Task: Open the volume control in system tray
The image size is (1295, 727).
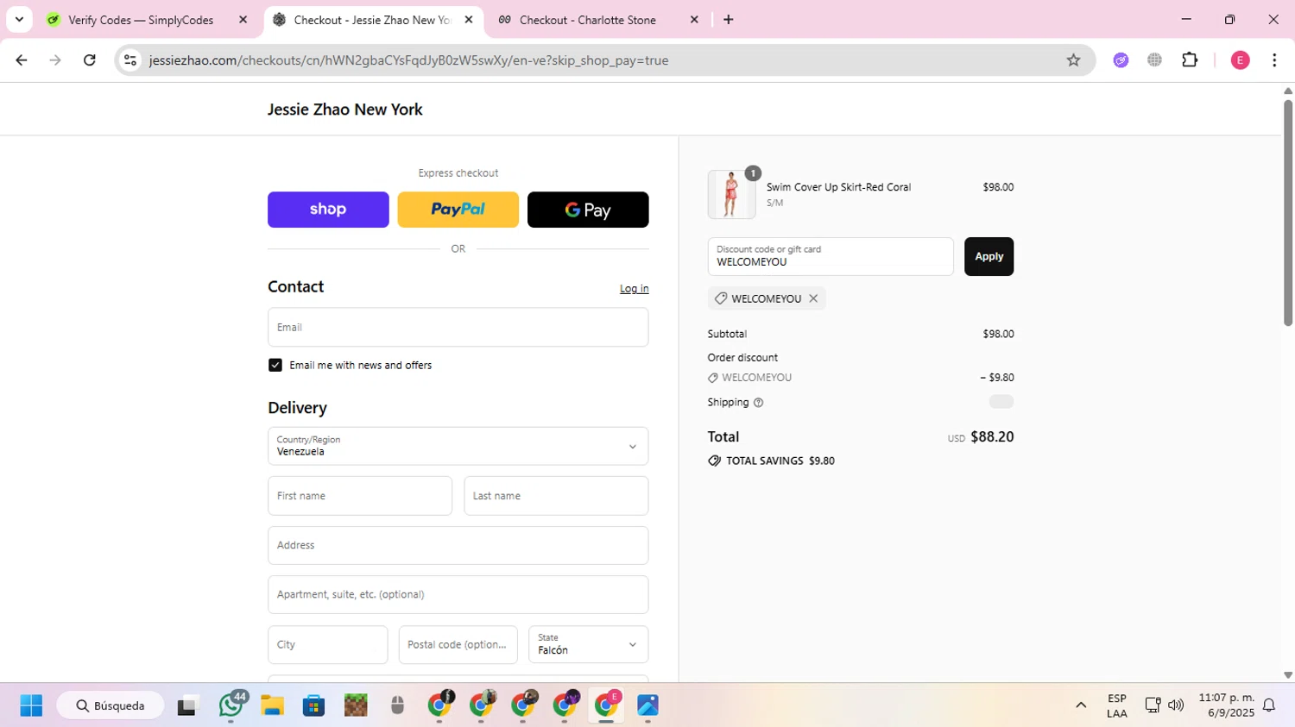Action: click(1176, 705)
